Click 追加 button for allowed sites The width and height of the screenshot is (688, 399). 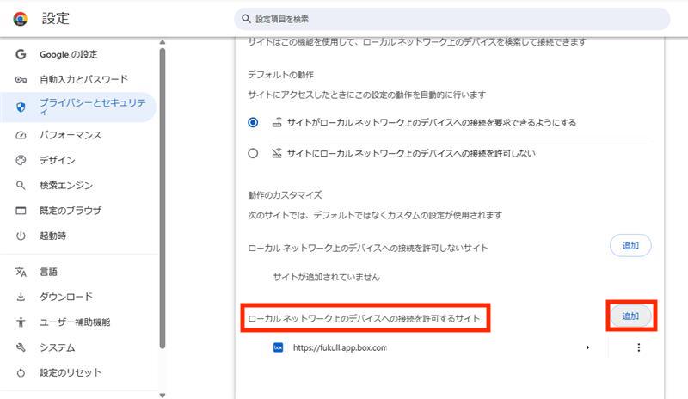[x=631, y=316]
